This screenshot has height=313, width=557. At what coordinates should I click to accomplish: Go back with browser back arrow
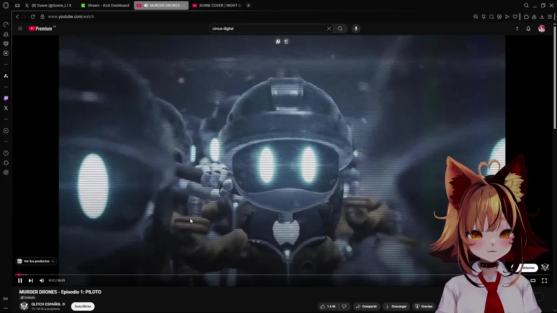coord(17,17)
